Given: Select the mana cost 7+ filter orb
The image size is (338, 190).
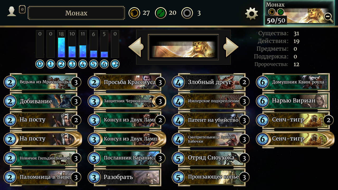Looking at the screenshot, I should click(x=115, y=64).
